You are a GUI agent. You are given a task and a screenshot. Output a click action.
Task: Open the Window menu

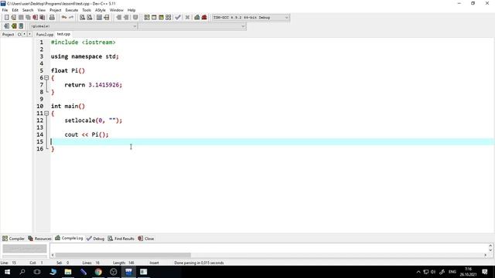pos(117,10)
